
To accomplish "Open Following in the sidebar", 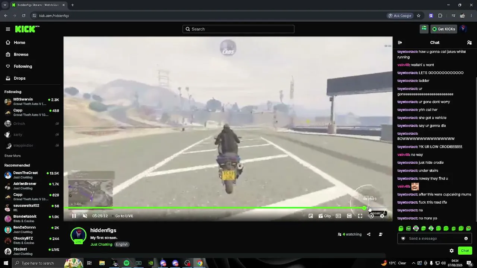I will tap(19, 66).
